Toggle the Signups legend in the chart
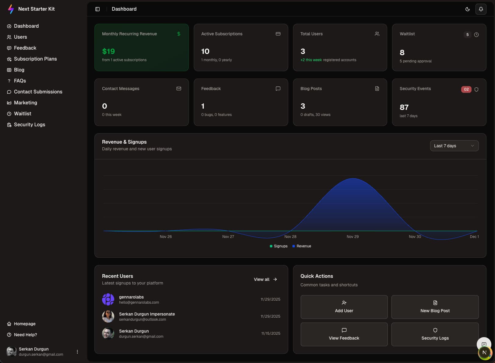The image size is (495, 363). [x=279, y=246]
